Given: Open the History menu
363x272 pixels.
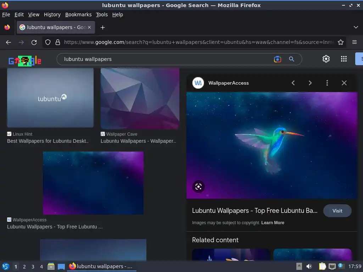Looking at the screenshot, I should 52,15.
